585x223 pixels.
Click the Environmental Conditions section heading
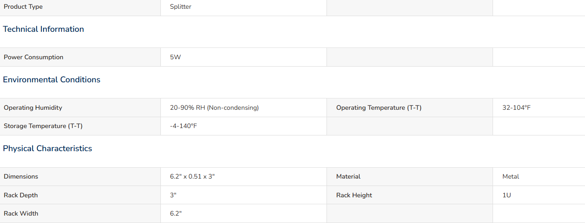[x=51, y=80]
